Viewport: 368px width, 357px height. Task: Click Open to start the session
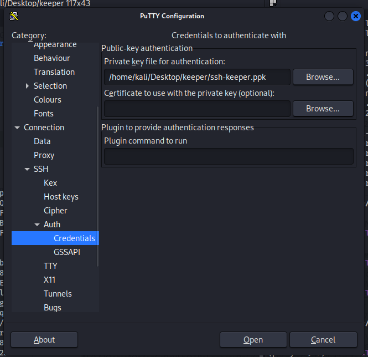(x=253, y=340)
